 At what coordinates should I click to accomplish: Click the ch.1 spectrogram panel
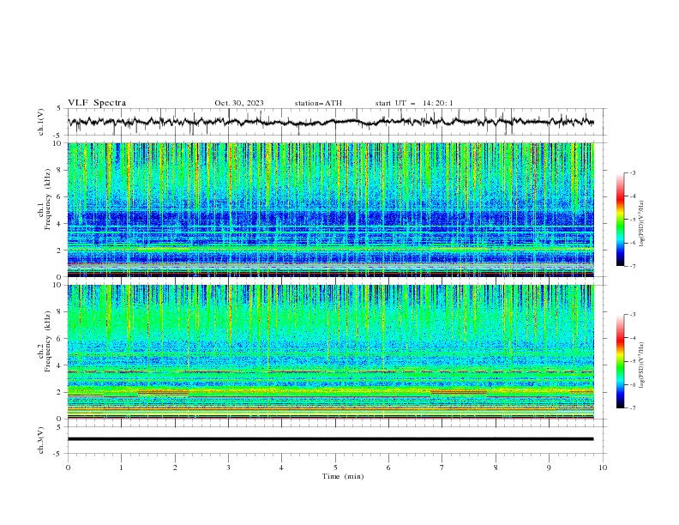[330, 209]
